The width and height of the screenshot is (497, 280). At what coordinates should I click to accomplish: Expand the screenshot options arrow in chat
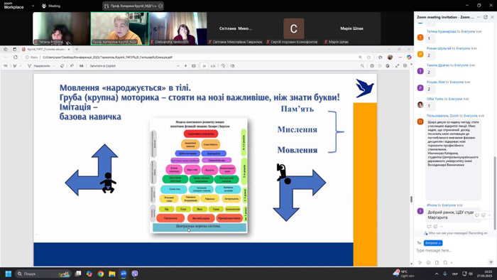pyautogui.click(x=452, y=262)
